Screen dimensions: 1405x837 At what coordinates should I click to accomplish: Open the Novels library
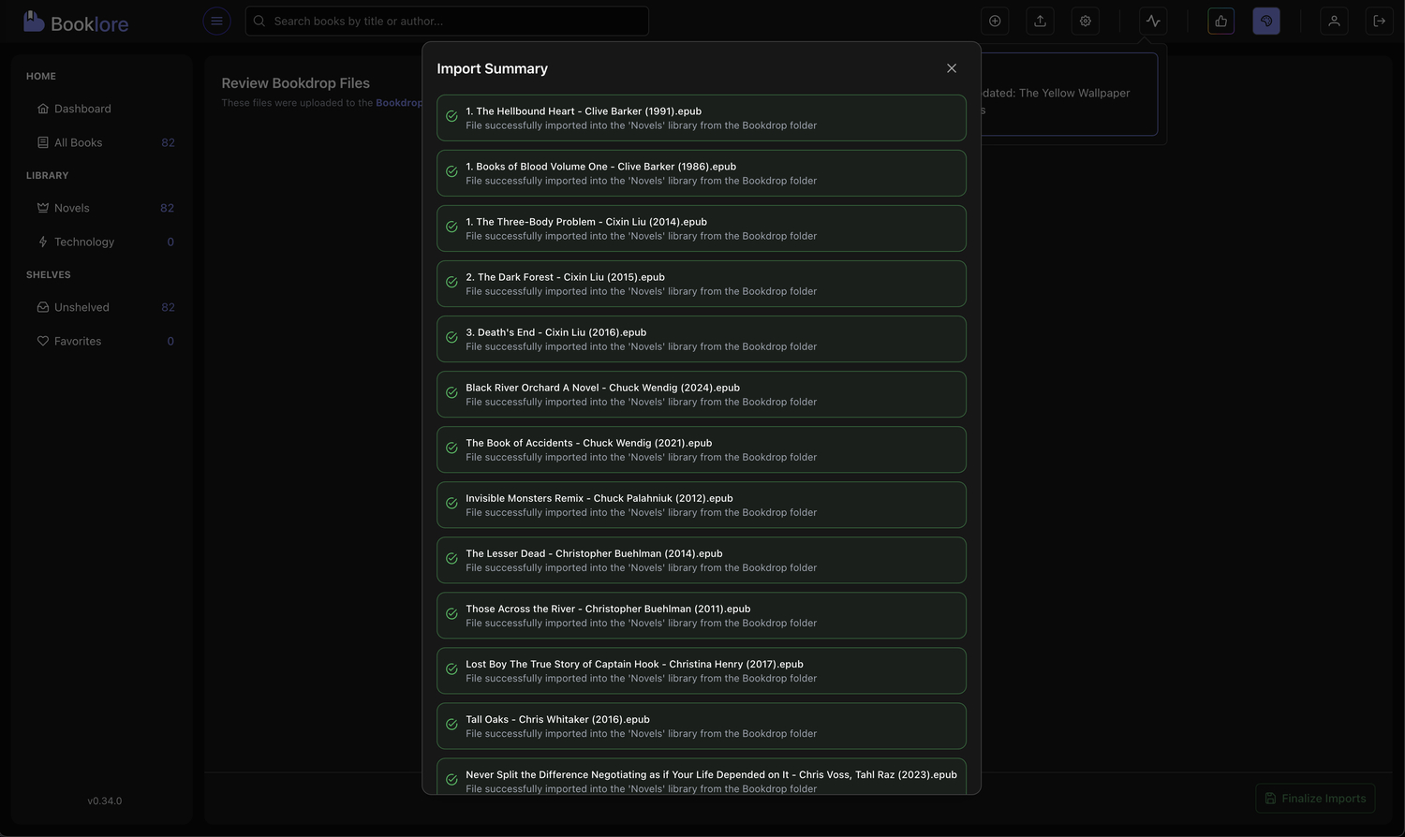tap(72, 208)
